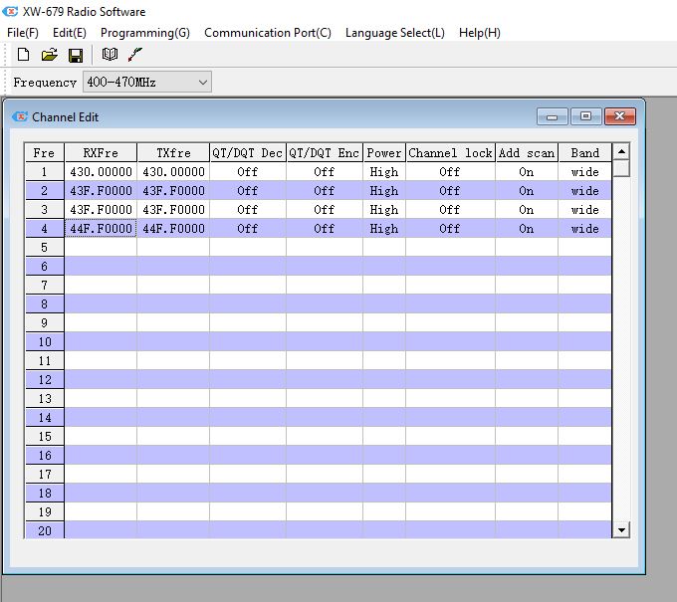Click the Open folder toolbar icon

click(x=49, y=55)
